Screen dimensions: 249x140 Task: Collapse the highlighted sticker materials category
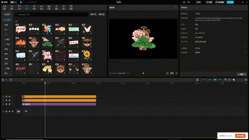click(7, 20)
